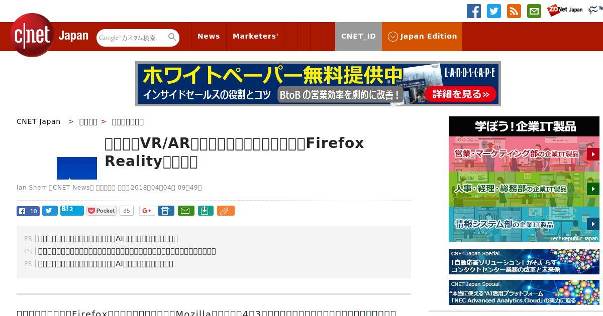Go to CNET Japan home via logo
The height and width of the screenshot is (316, 603).
coord(49,36)
